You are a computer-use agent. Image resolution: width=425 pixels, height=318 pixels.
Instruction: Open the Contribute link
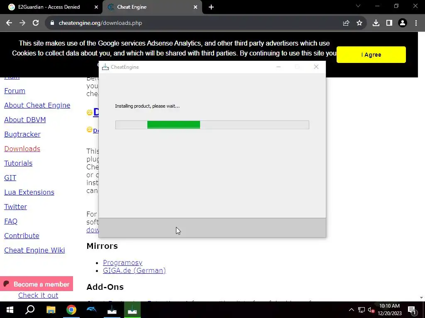[x=22, y=236]
